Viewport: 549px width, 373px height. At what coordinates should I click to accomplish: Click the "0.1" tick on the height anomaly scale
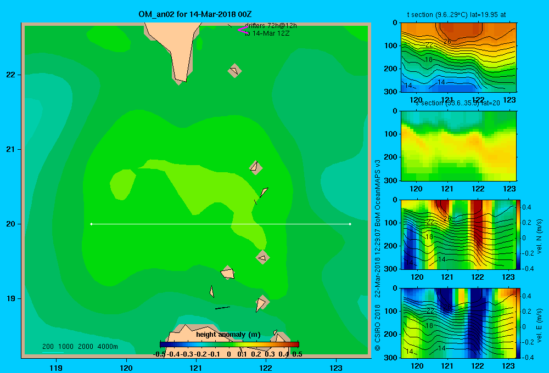[x=242, y=354]
